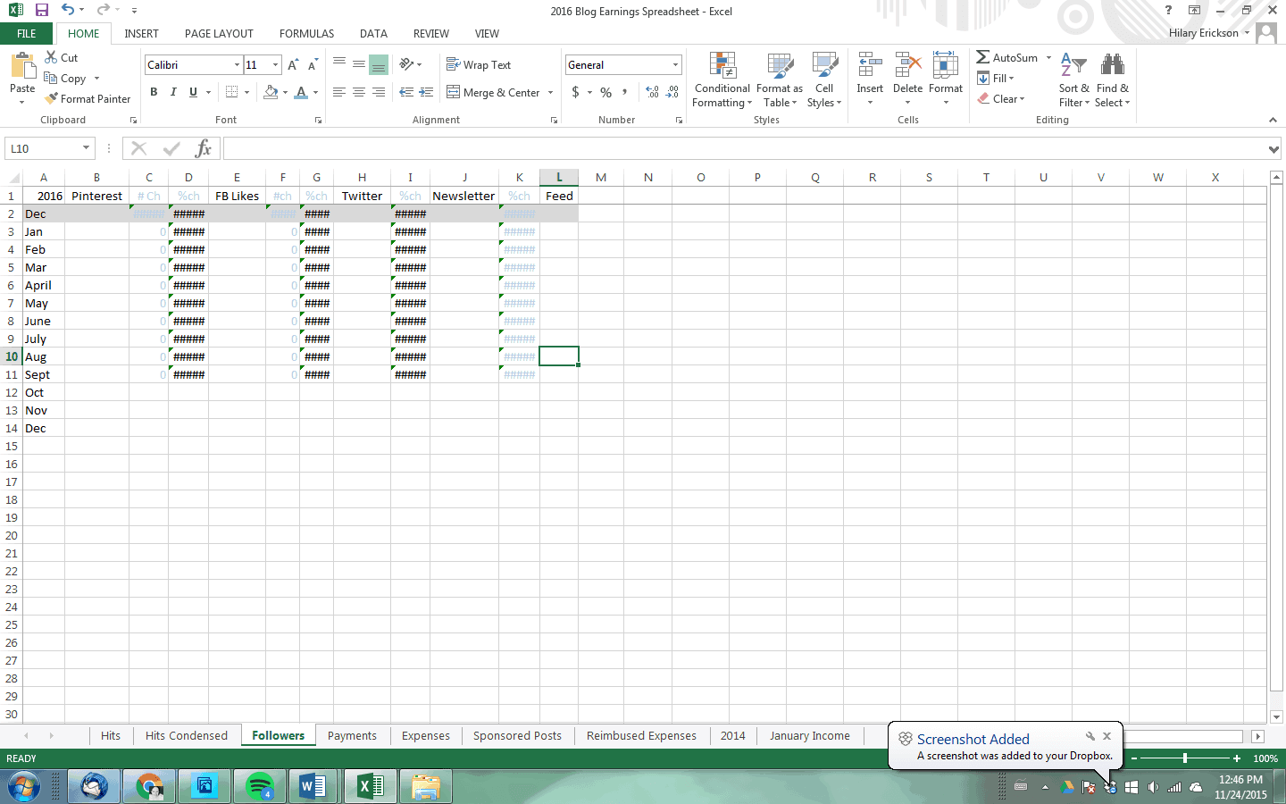Open Format as Table gallery
This screenshot has height=804, width=1286.
[780, 80]
